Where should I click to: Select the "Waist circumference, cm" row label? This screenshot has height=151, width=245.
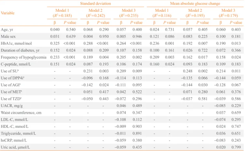21,113
